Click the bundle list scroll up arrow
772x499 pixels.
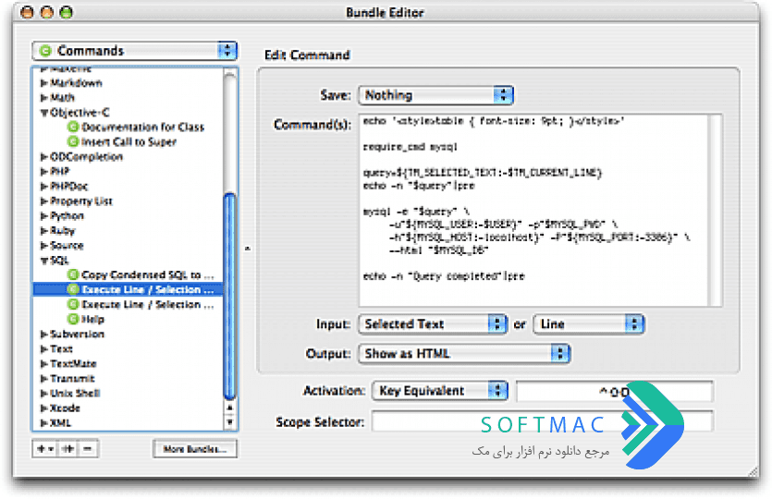(229, 408)
